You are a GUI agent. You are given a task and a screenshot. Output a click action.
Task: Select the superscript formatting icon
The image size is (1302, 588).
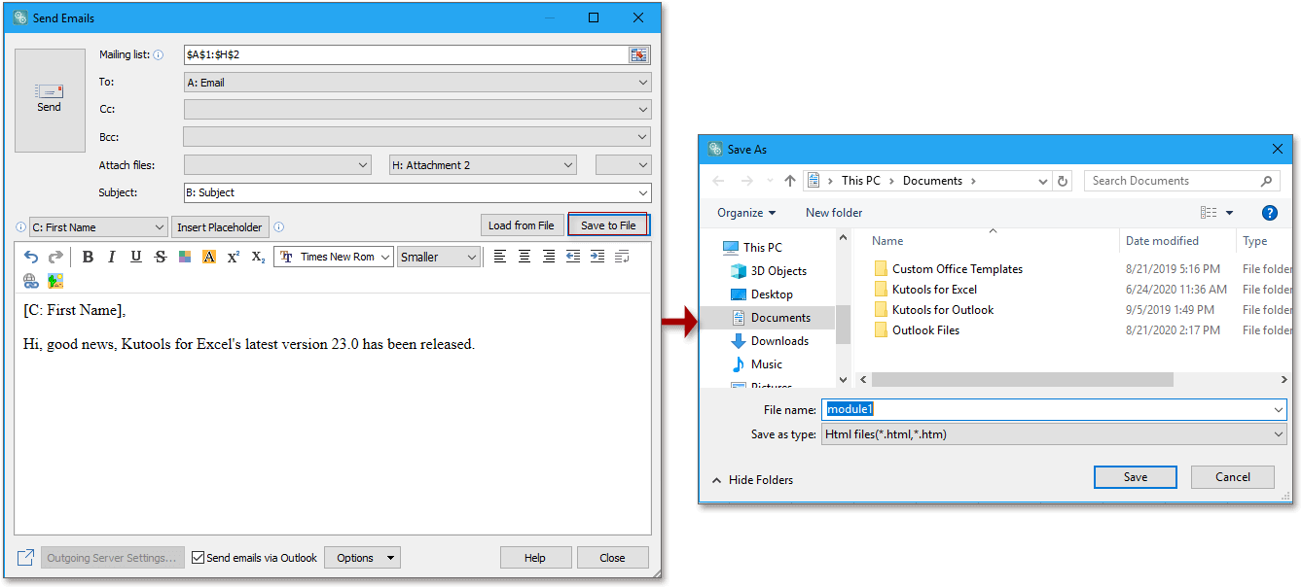point(233,256)
